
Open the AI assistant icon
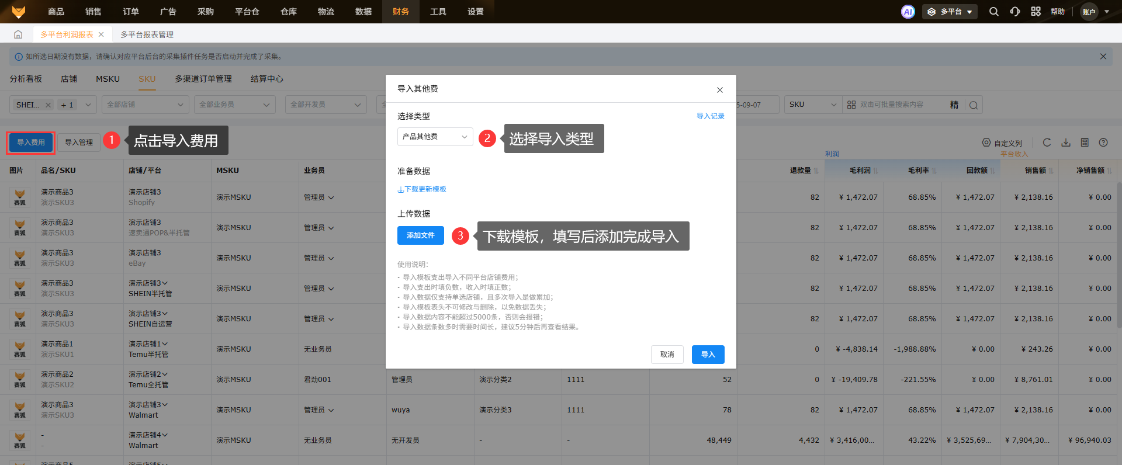click(908, 12)
